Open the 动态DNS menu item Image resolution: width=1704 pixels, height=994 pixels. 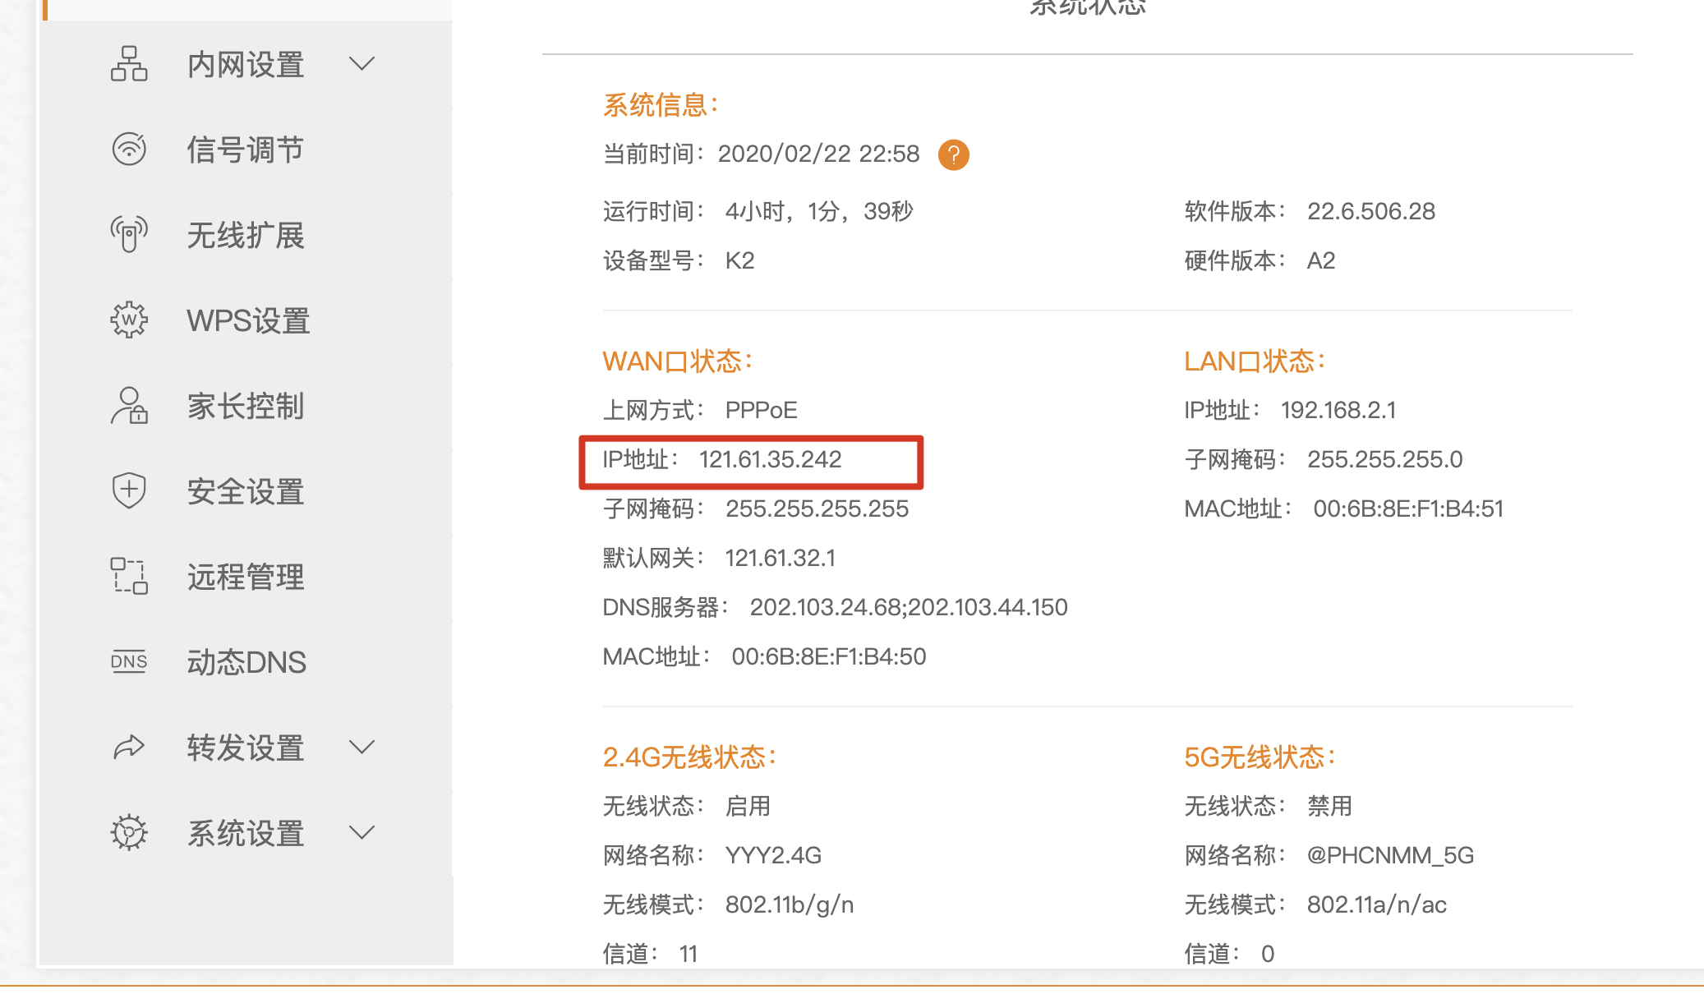click(x=246, y=662)
